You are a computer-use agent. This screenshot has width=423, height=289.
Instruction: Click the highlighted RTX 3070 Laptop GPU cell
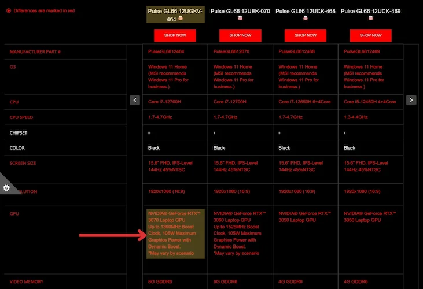[175, 234]
